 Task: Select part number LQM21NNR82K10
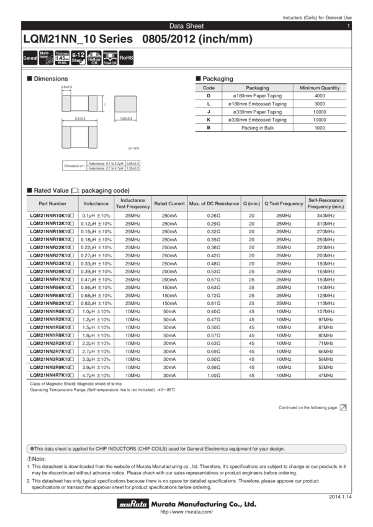click(52, 303)
